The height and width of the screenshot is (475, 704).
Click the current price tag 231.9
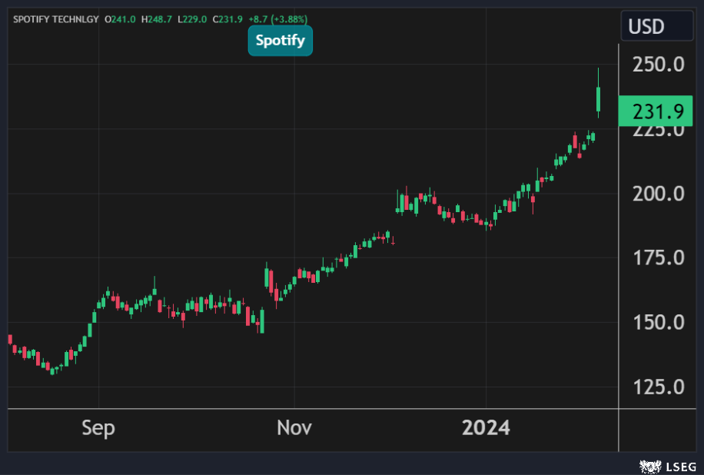click(x=657, y=111)
